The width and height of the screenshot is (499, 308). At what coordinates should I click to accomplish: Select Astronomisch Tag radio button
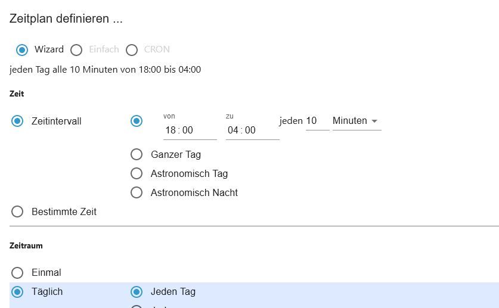point(137,173)
